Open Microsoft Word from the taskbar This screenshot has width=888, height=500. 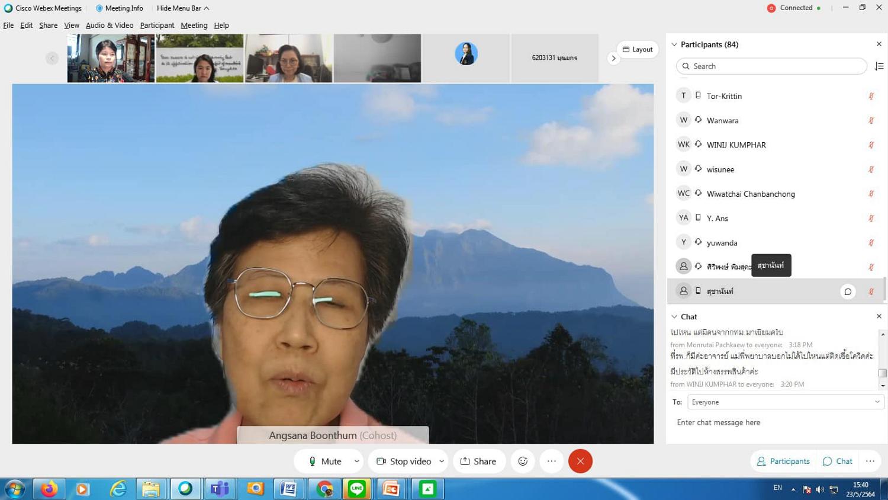point(289,489)
